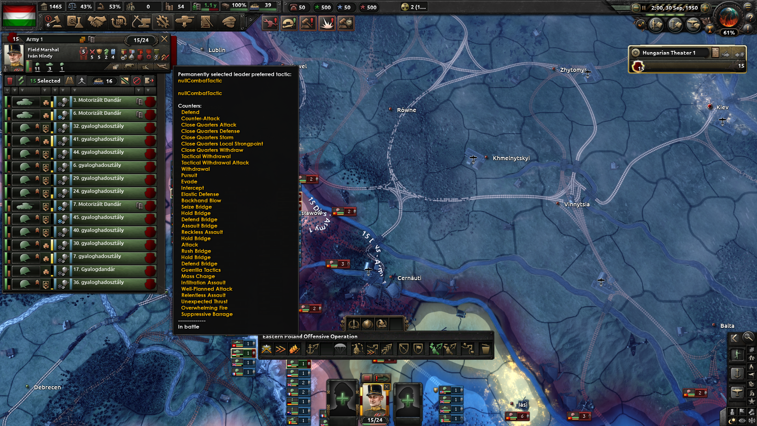Open the Research laboratory icon
The image size is (757, 426).
[x=75, y=22]
